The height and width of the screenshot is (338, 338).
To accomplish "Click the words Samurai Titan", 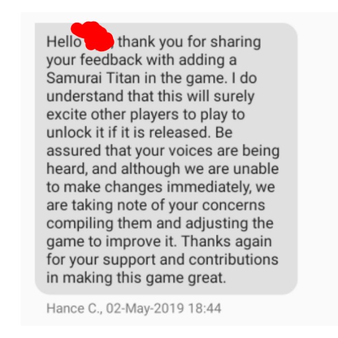I will point(93,78).
